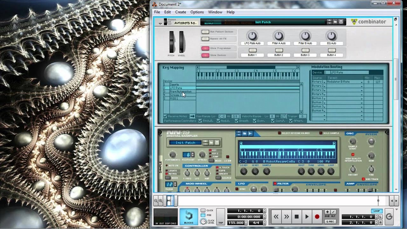The width and height of the screenshot is (407, 229).
Task: Open the Button 1 source dropdown
Action: [x=319, y=99]
